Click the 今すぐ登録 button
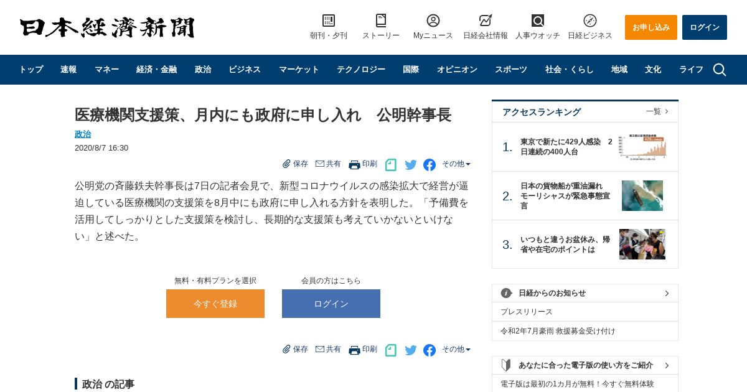Viewport: 747px width, 392px height. (x=215, y=304)
